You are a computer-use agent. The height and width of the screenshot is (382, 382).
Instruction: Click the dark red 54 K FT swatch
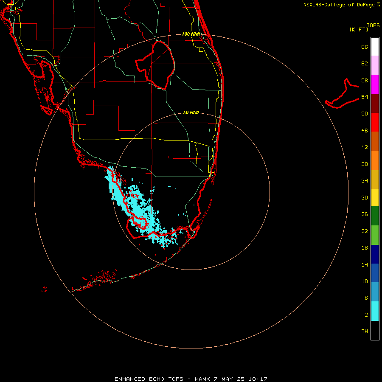[375, 103]
